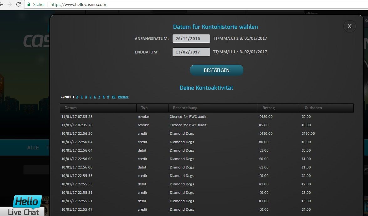Viewport: 368px width, 216px height.
Task: Focus the Enddatum date field
Action: [191, 52]
